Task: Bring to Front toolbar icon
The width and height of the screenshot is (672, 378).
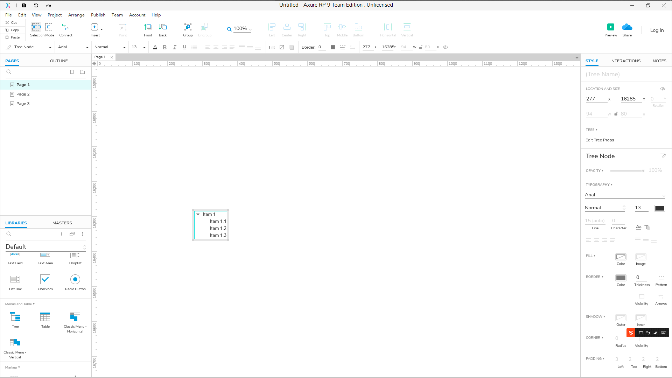Action: (x=148, y=27)
